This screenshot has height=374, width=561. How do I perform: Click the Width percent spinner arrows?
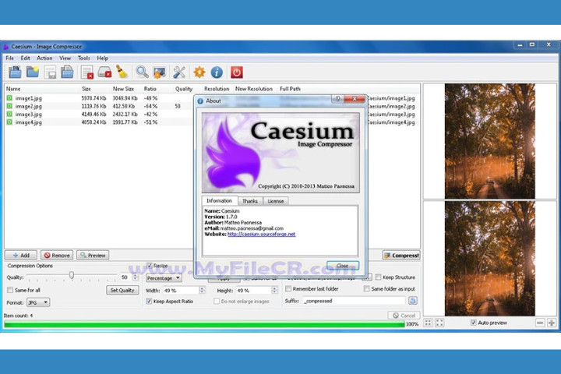[202, 291]
